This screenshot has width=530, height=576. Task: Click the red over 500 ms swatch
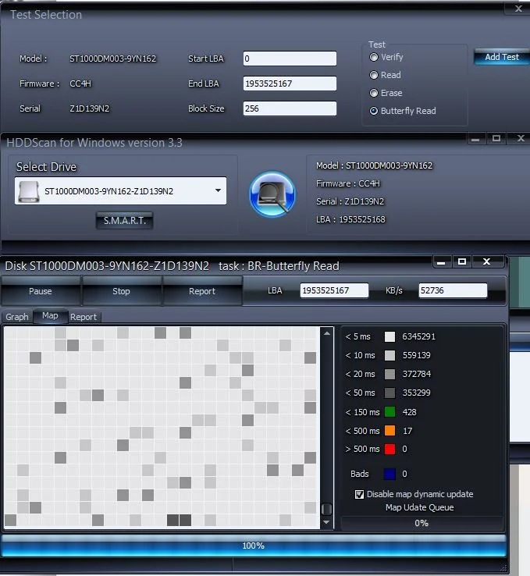[389, 449]
